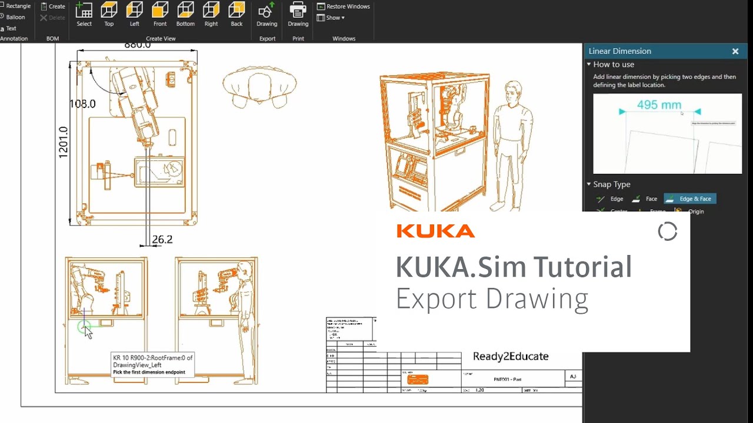Image resolution: width=753 pixels, height=423 pixels.
Task: Click the top-down person figure in drawing
Action: pyautogui.click(x=259, y=86)
